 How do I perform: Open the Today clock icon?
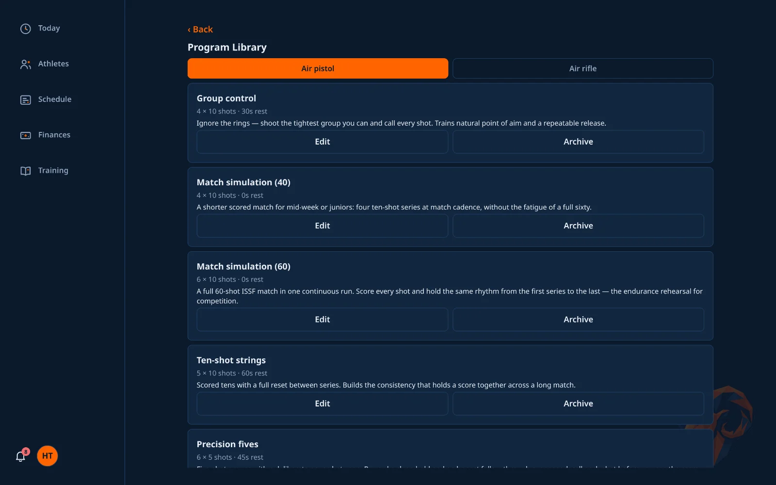tap(26, 29)
